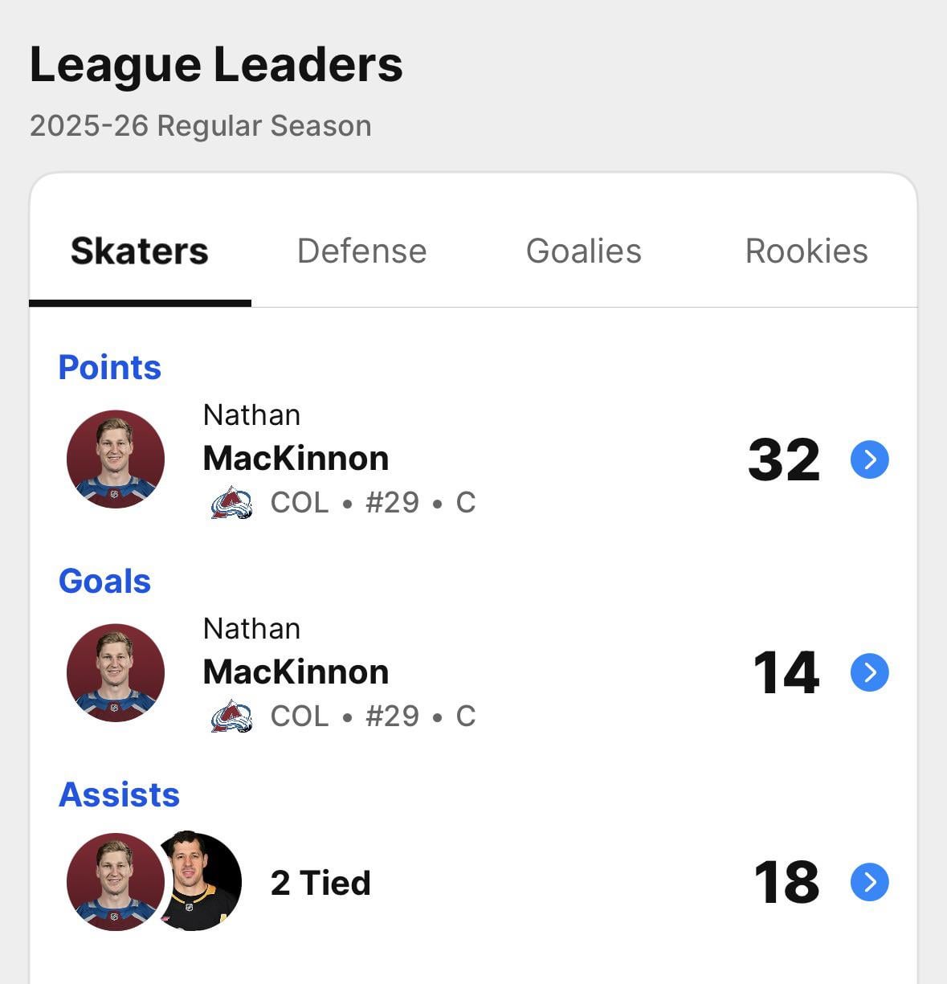Switch to the Goalies tab
The width and height of the screenshot is (947, 984).
point(584,251)
